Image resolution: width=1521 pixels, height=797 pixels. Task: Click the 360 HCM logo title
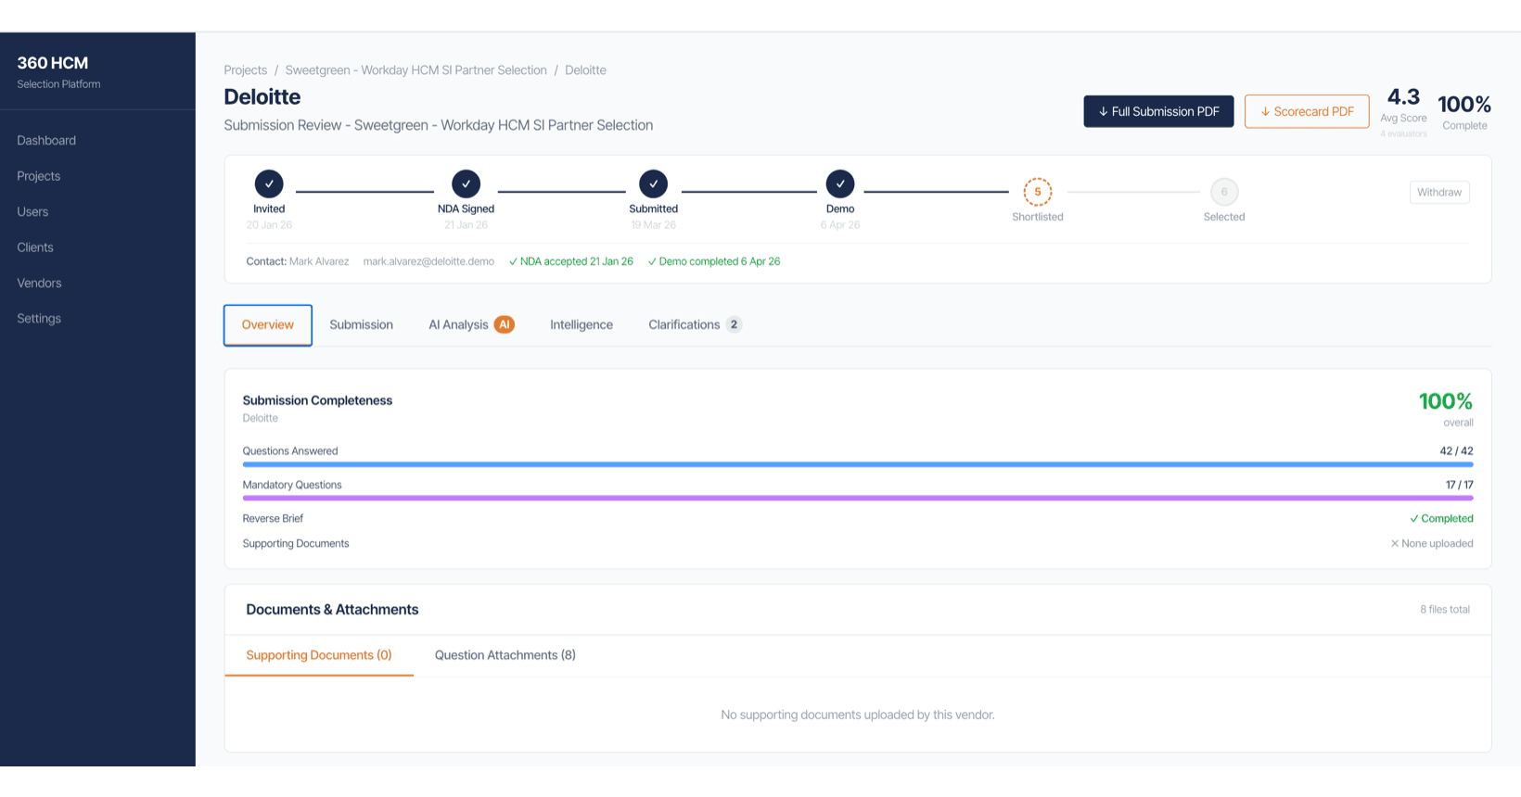pos(53,63)
